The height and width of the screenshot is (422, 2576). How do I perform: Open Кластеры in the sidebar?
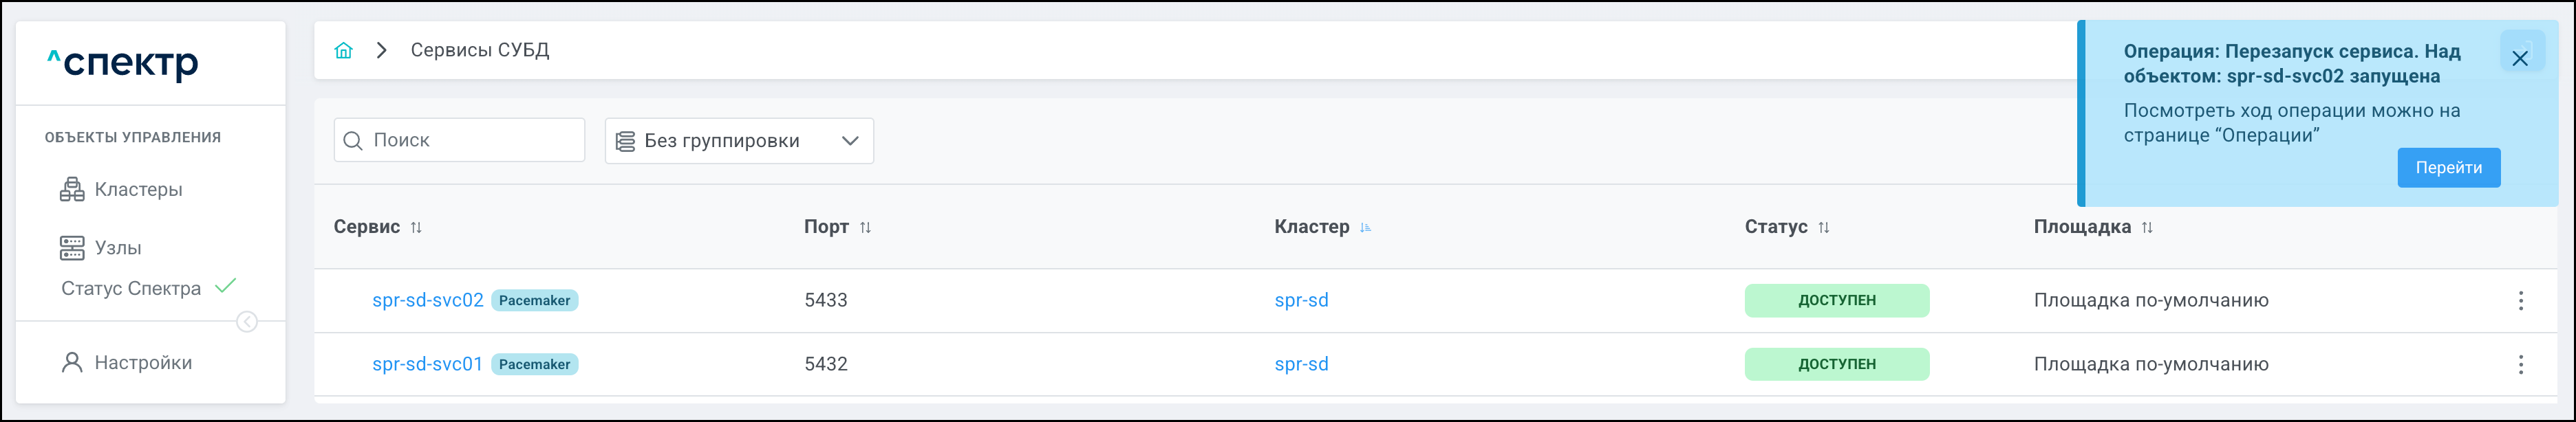click(x=138, y=190)
